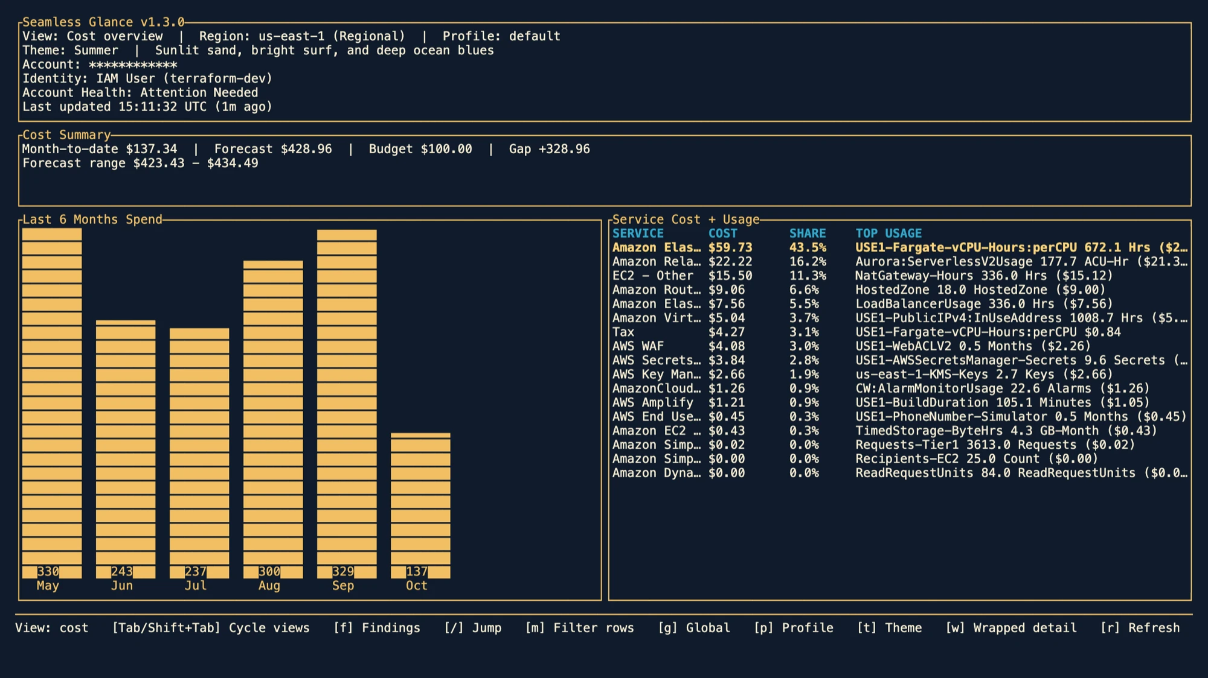Click the Tax service row
The width and height of the screenshot is (1208, 678).
[900, 332]
